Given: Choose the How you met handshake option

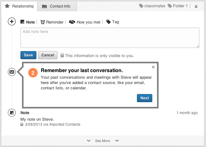Looking at the screenshot, I should [x=85, y=22].
